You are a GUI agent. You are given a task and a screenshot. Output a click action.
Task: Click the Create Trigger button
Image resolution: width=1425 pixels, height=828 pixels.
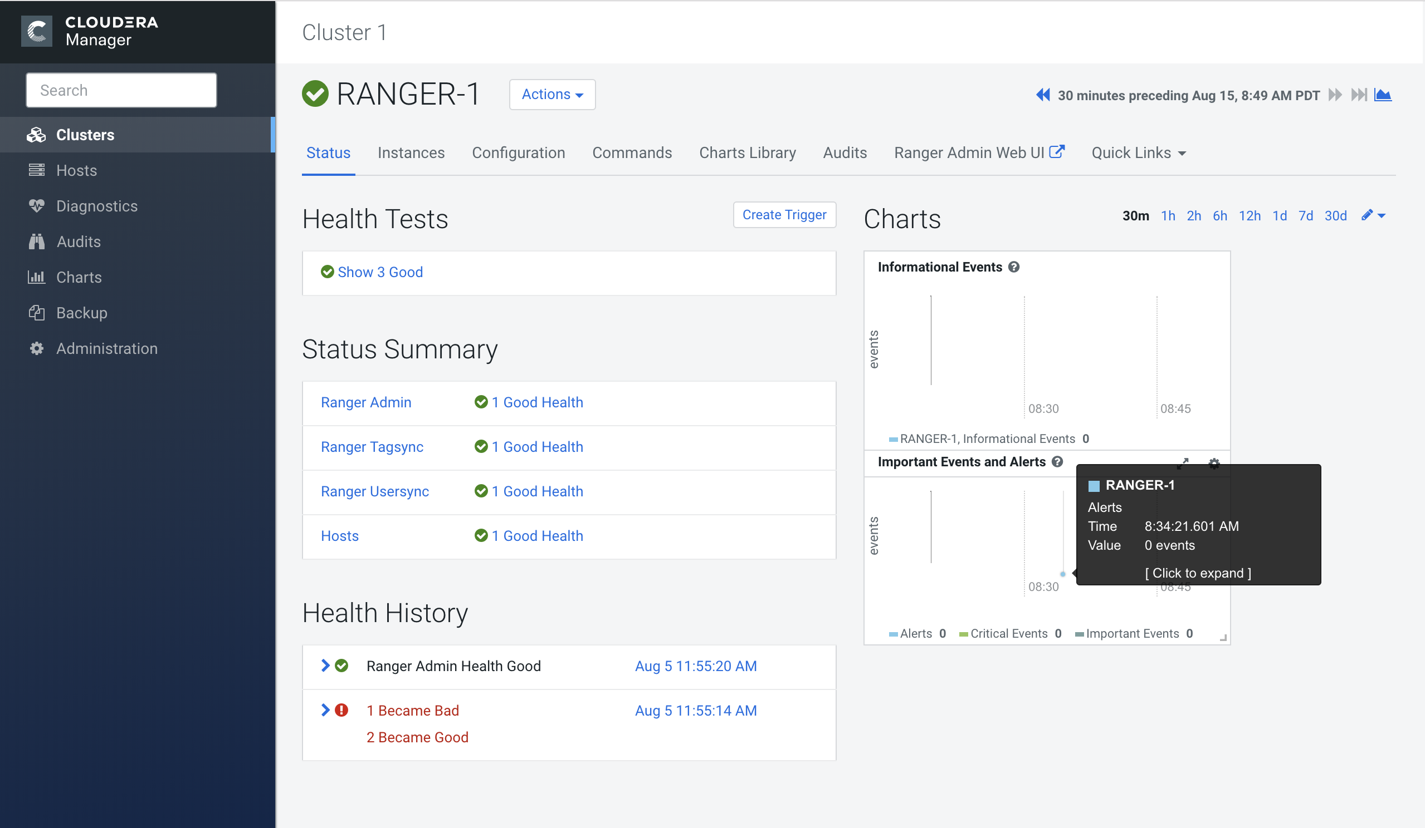point(784,215)
